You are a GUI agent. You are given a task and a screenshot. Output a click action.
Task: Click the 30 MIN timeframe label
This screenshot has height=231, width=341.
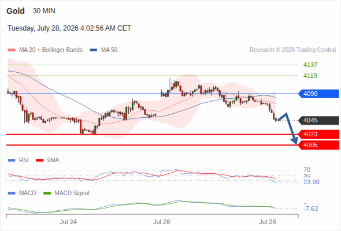tap(44, 11)
